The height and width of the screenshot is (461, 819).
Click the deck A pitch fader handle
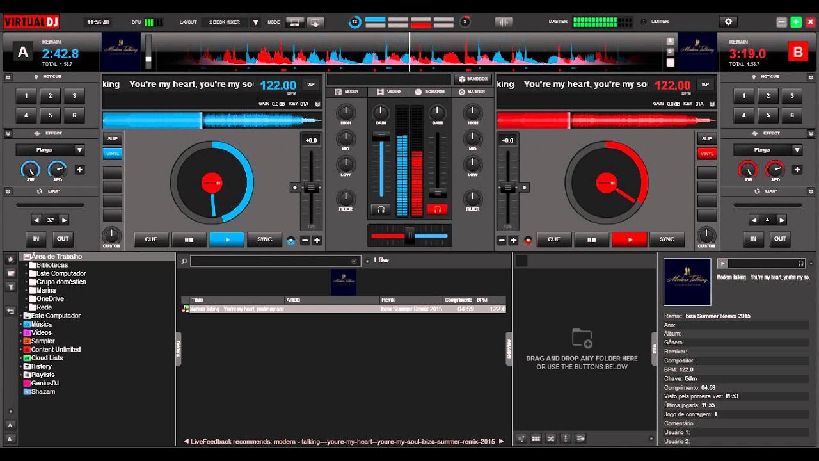(311, 188)
